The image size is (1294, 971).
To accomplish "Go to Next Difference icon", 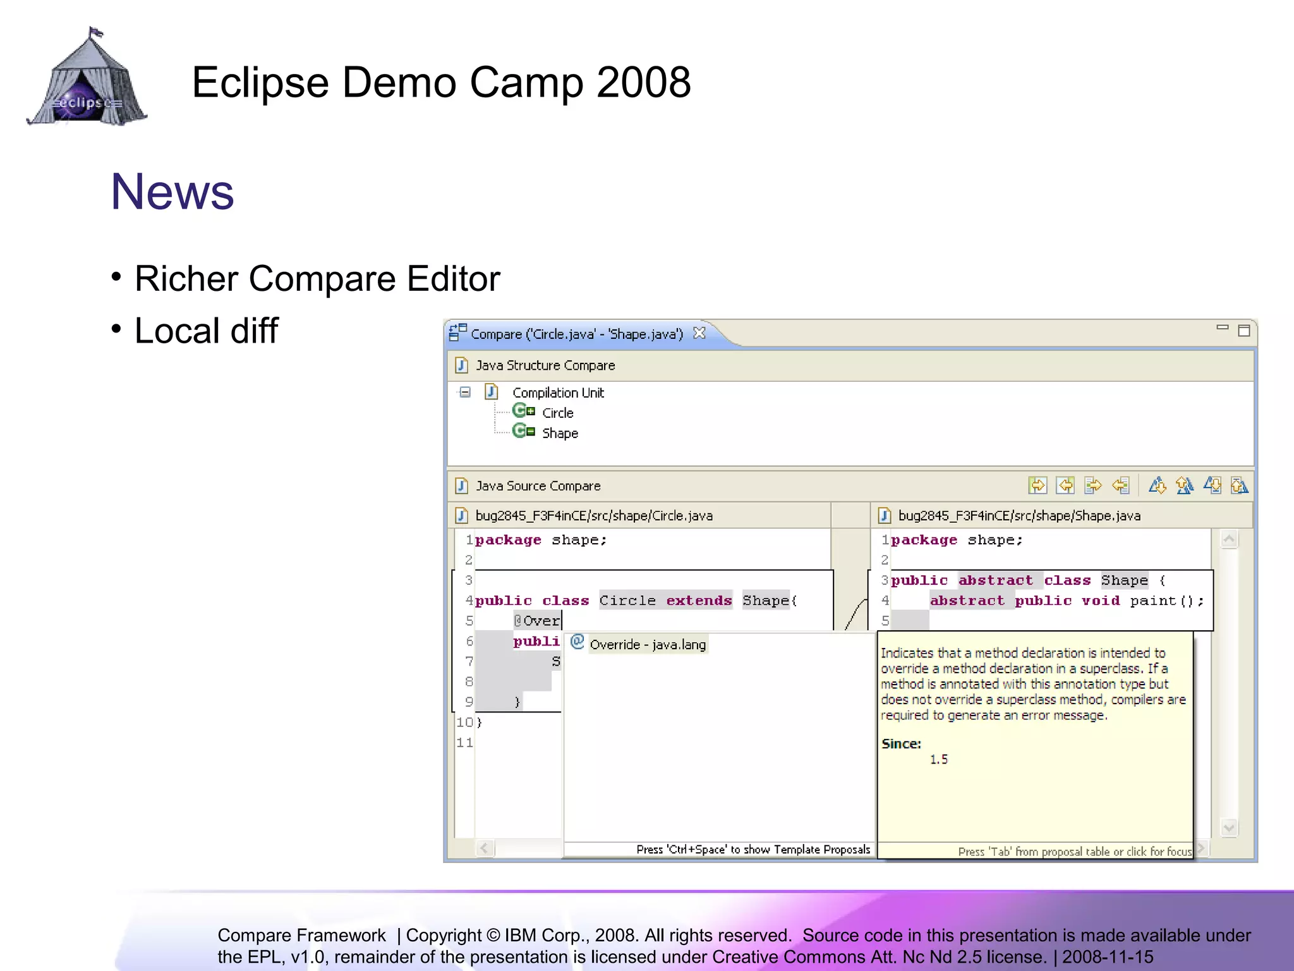I will tap(1158, 485).
